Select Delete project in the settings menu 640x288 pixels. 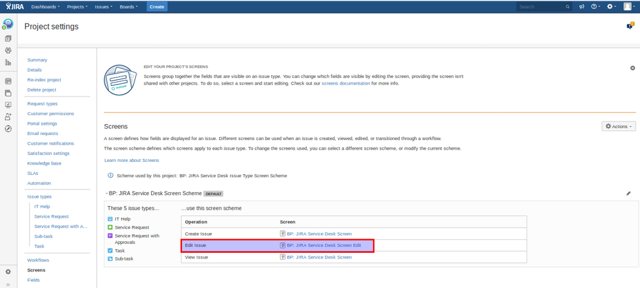[x=42, y=90]
